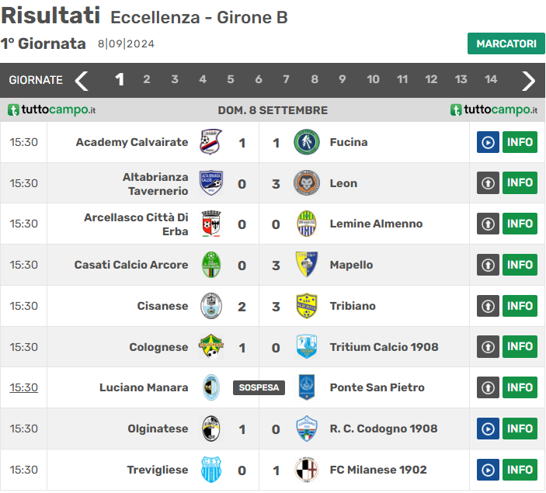The width and height of the screenshot is (546, 493).
Task: Open Mapello team crest
Action: point(307,265)
